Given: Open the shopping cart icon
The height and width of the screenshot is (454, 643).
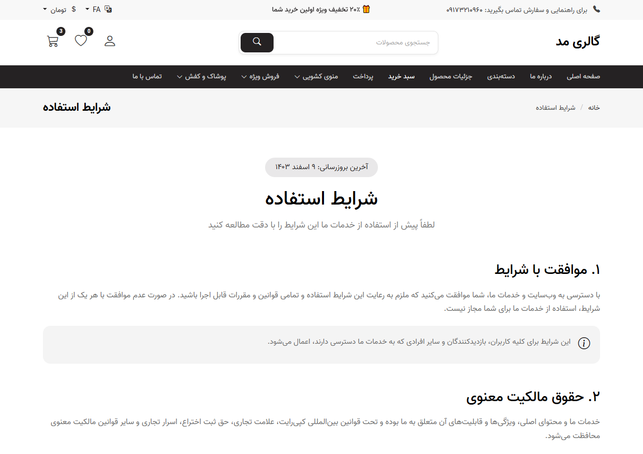Looking at the screenshot, I should click(52, 41).
